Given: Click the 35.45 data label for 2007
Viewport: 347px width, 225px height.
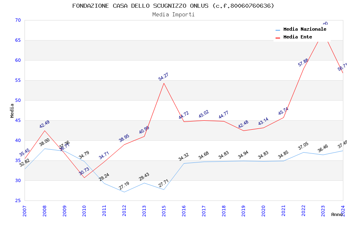Looking at the screenshot, I should [x=24, y=152].
